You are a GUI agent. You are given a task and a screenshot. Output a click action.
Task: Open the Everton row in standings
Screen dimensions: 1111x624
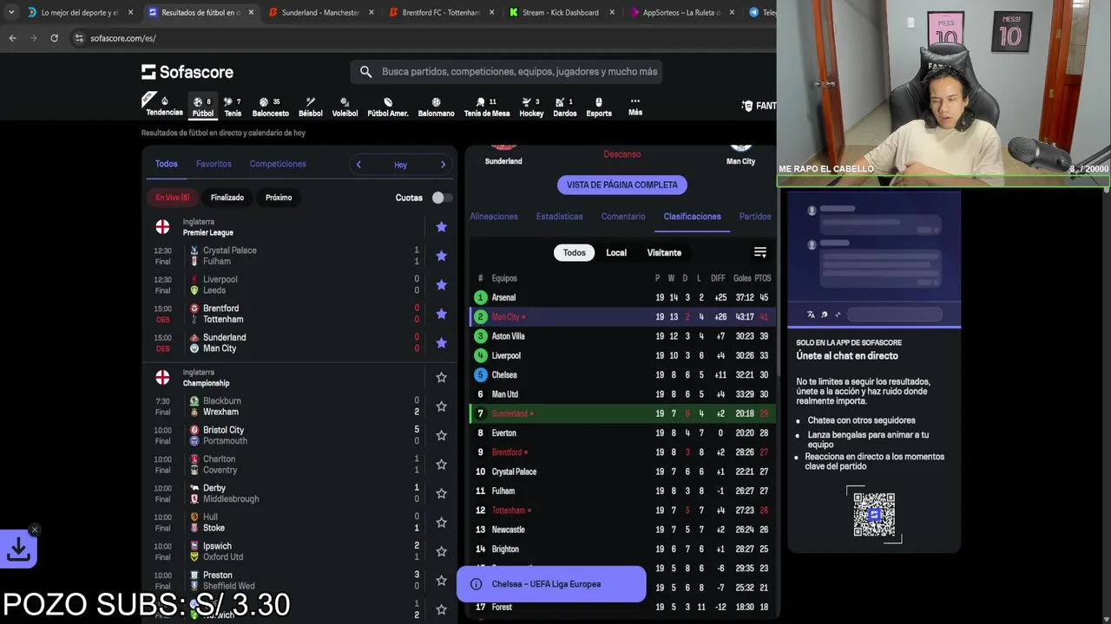click(622, 433)
